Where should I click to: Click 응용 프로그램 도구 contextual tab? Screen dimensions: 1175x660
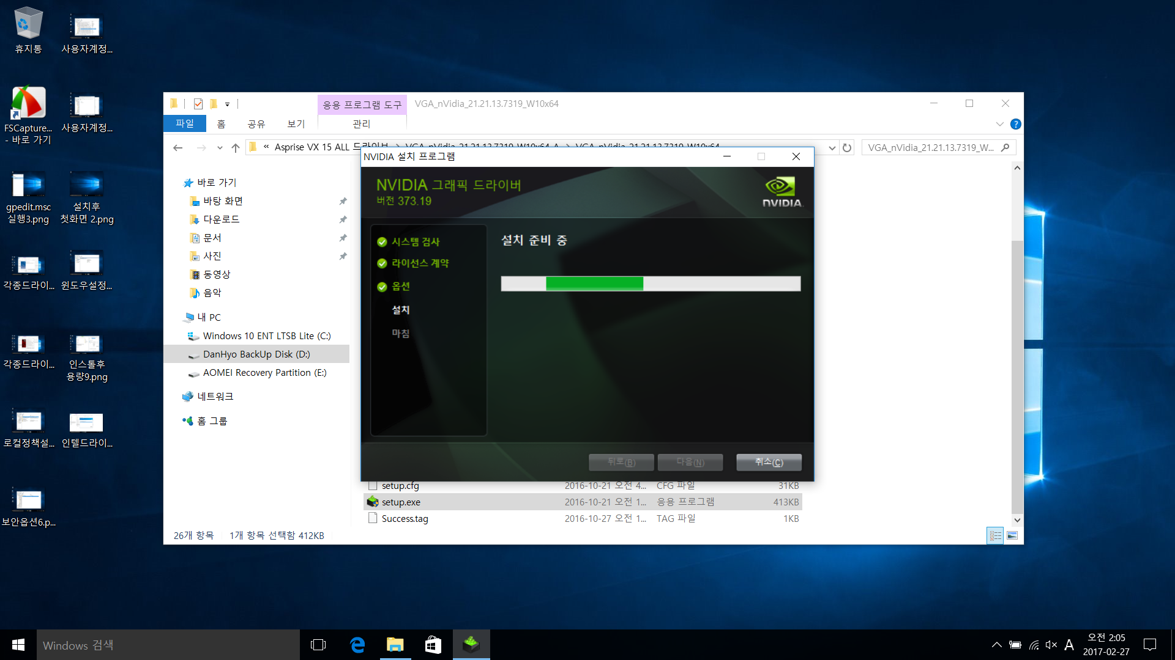[362, 105]
